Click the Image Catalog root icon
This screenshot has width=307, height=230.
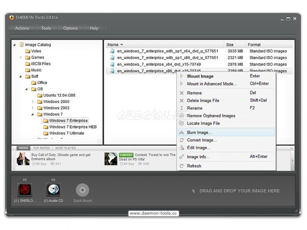22,45
